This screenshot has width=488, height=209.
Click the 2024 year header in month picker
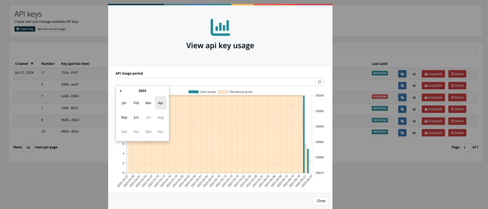(x=142, y=91)
